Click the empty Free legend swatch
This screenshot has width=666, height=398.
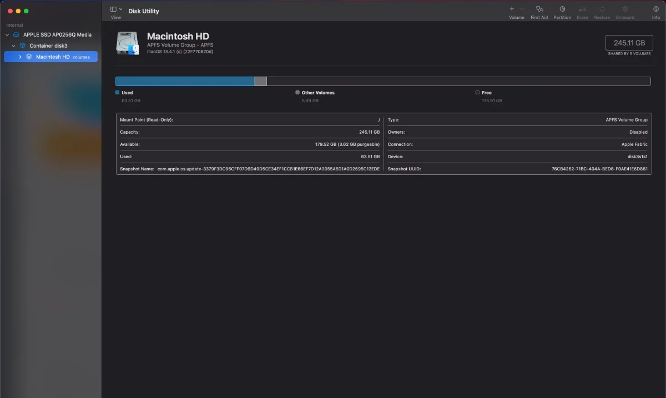[x=478, y=93]
